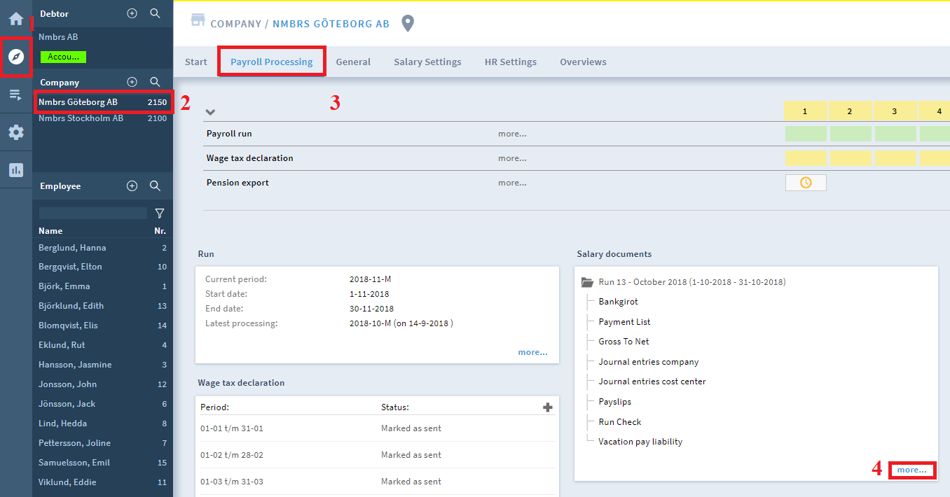Select employee Bergqvist, Elton
This screenshot has height=497, width=950.
[102, 267]
